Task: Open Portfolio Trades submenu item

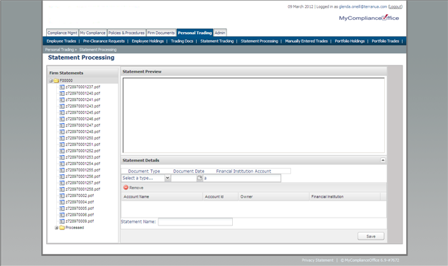Action: (385, 41)
